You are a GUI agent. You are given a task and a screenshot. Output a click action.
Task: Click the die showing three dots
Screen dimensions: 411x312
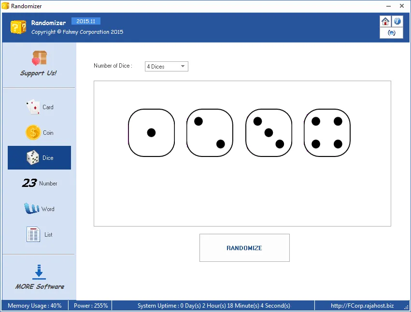[269, 133]
